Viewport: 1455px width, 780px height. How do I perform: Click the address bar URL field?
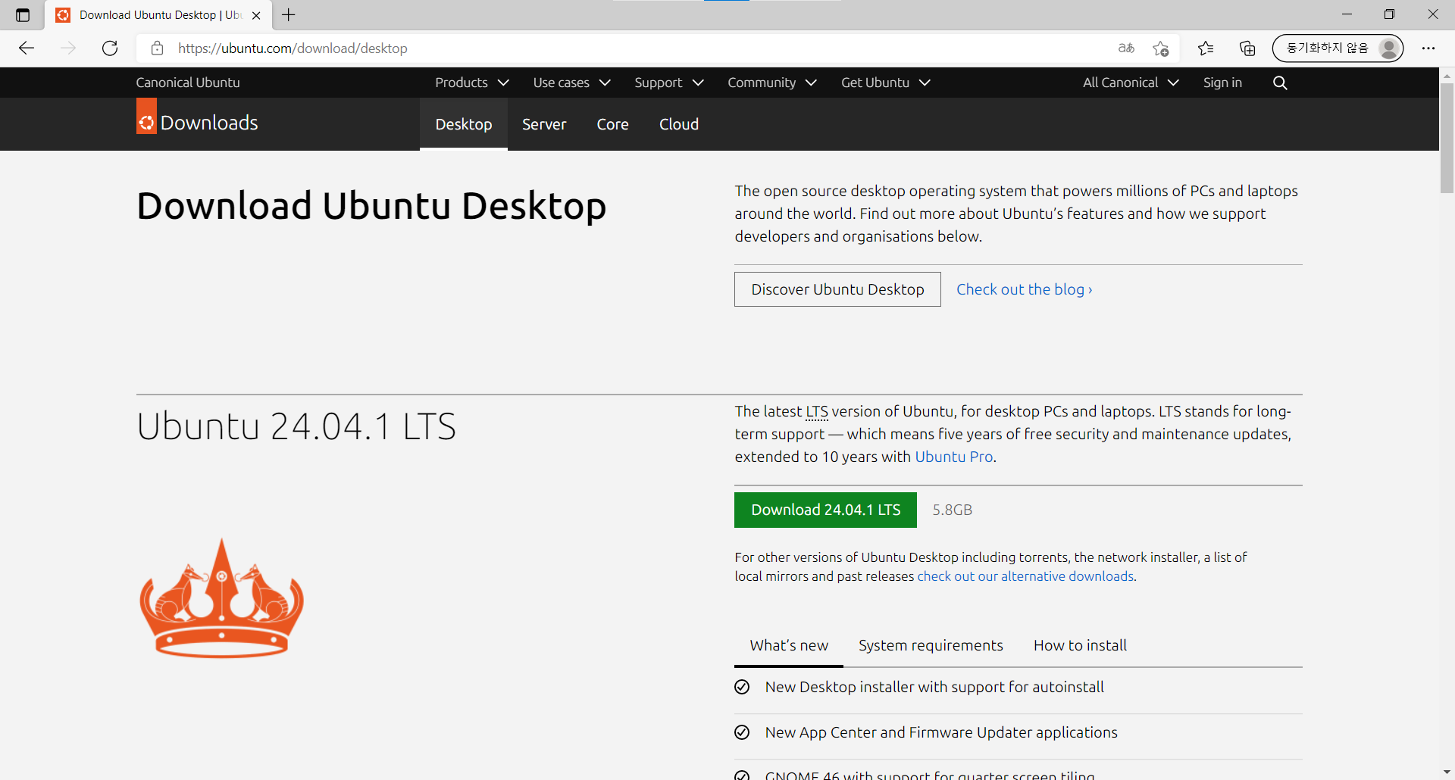637,48
